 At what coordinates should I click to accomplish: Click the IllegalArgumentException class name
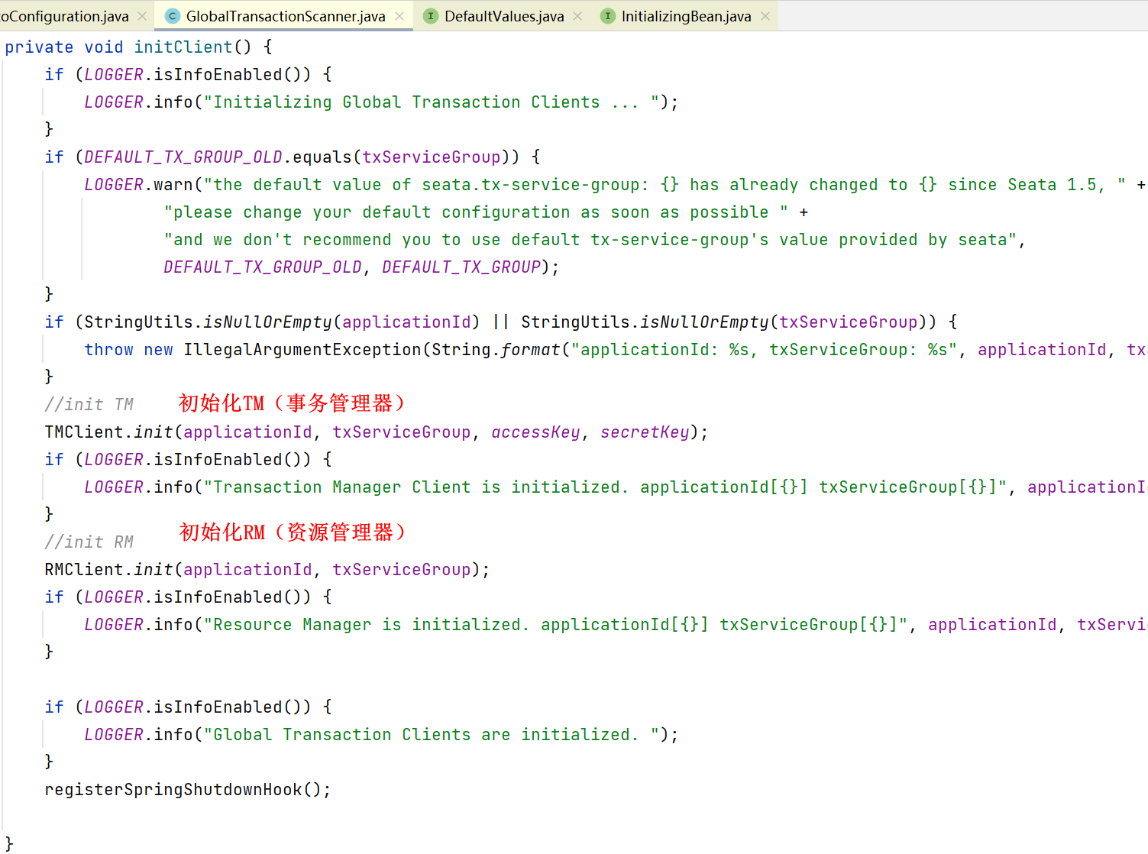click(x=302, y=350)
